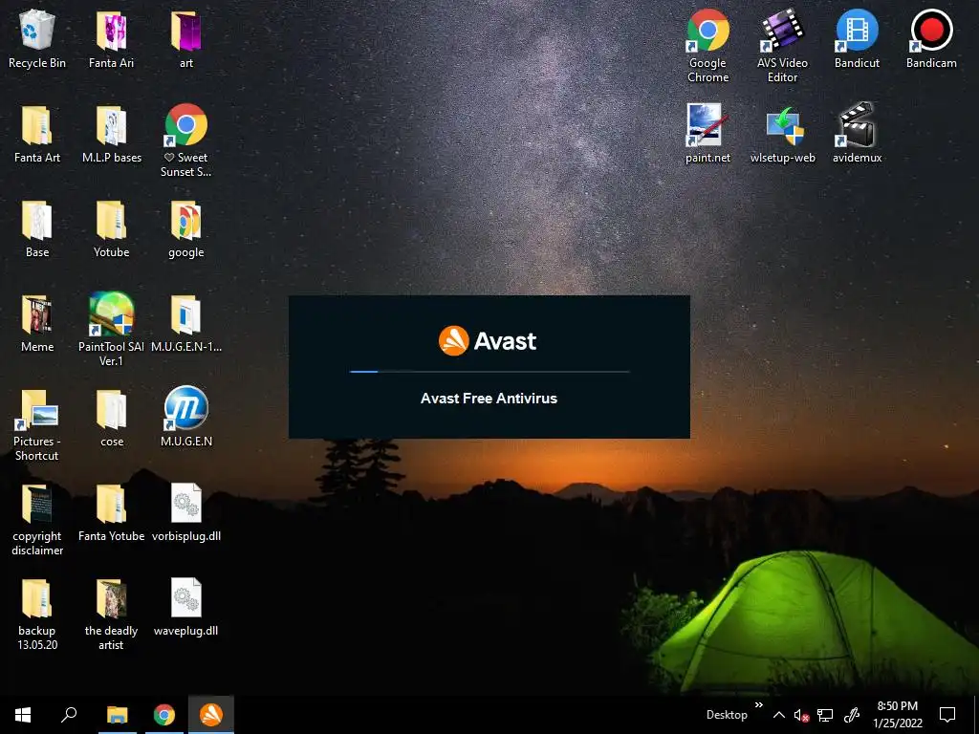979x734 pixels.
Task: Expand the Desktop toolbar chevron
Action: 758,705
